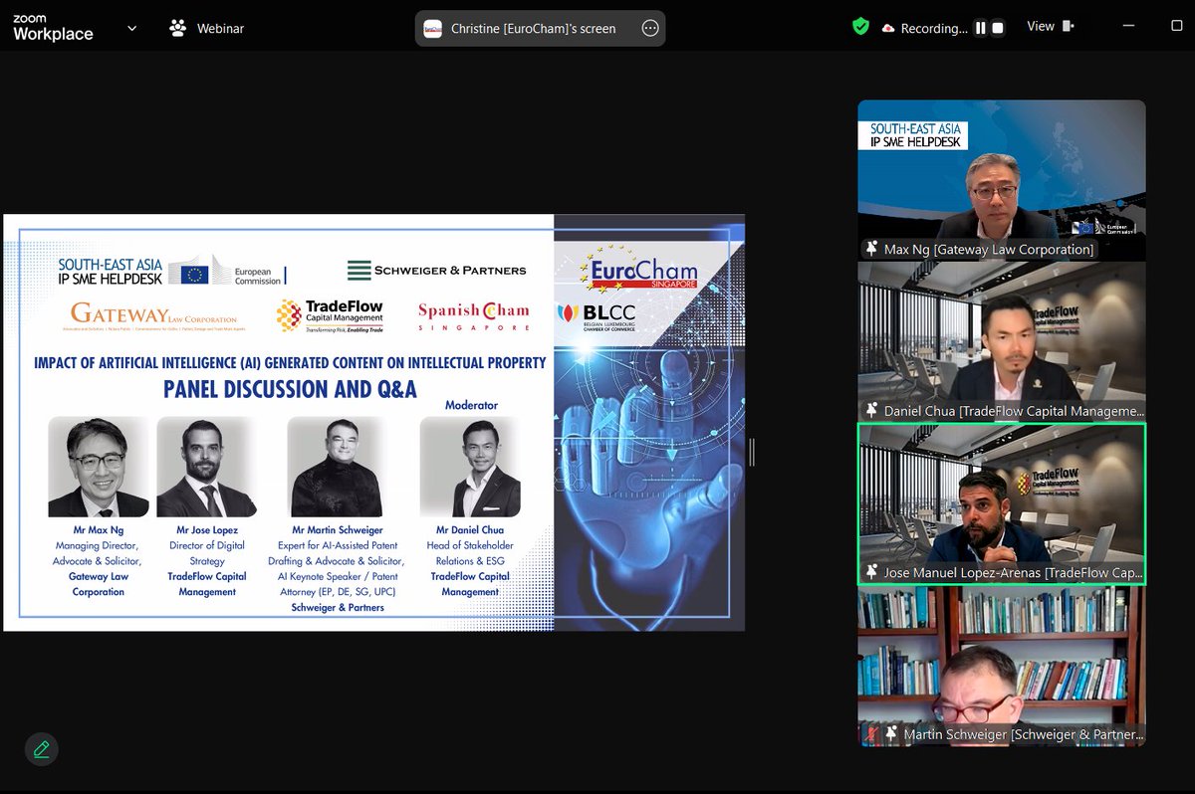Click the Spanish Cham Singapore logo
Image resolution: width=1195 pixels, height=794 pixels.
pos(474,316)
